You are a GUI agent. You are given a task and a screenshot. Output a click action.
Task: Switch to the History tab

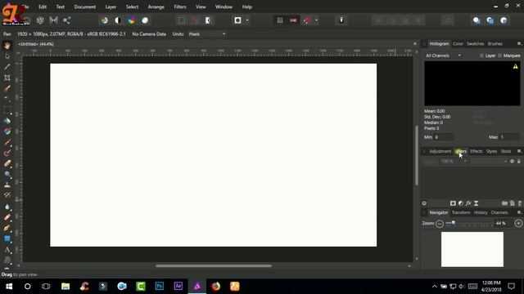click(x=481, y=212)
